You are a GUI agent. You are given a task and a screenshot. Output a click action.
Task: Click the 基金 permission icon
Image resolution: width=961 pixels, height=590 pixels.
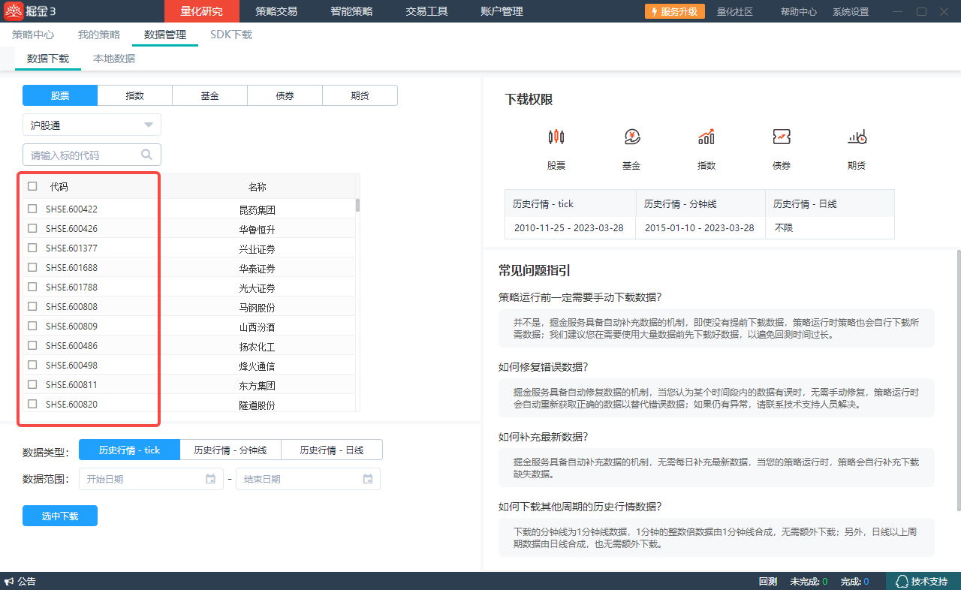(631, 137)
